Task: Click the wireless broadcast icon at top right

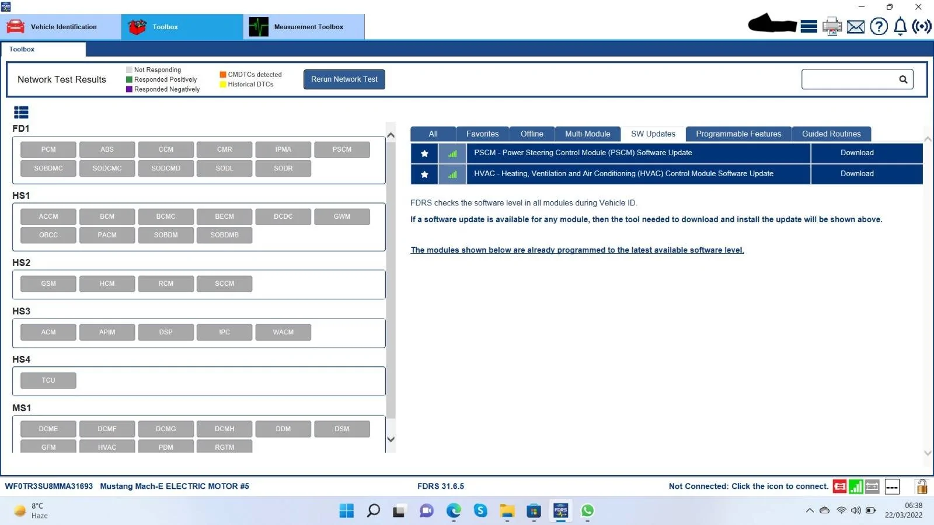Action: [x=922, y=26]
